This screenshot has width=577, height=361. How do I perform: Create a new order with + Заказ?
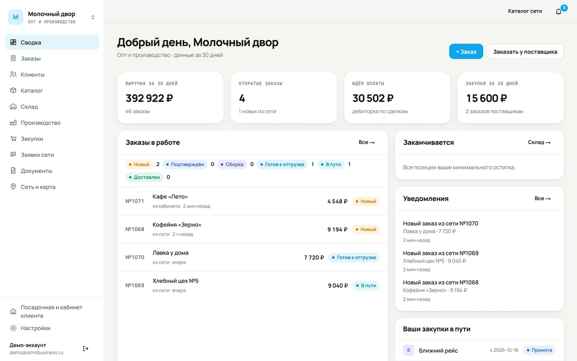click(x=466, y=51)
